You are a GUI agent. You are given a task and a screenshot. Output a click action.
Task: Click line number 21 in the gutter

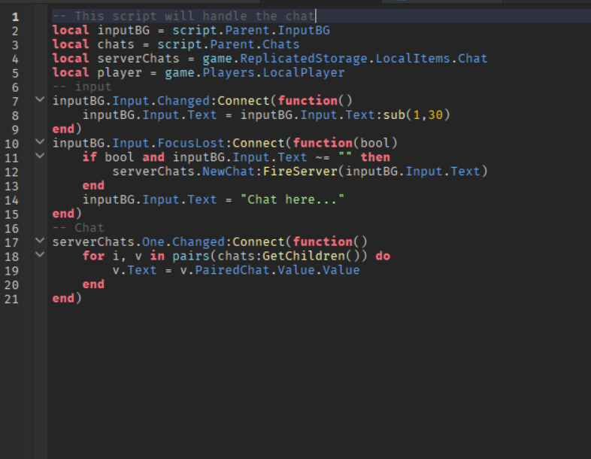pos(11,299)
